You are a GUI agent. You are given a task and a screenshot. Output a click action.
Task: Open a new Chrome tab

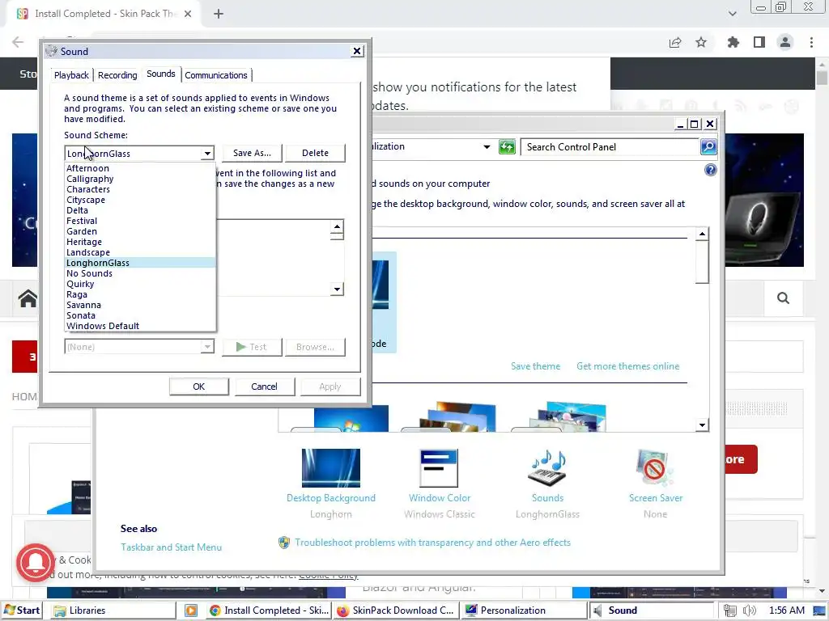tap(219, 14)
